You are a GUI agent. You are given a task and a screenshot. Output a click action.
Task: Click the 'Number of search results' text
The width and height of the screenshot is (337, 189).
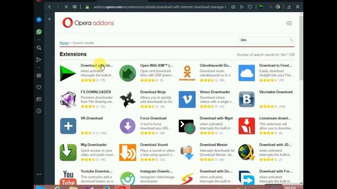[x=265, y=55]
